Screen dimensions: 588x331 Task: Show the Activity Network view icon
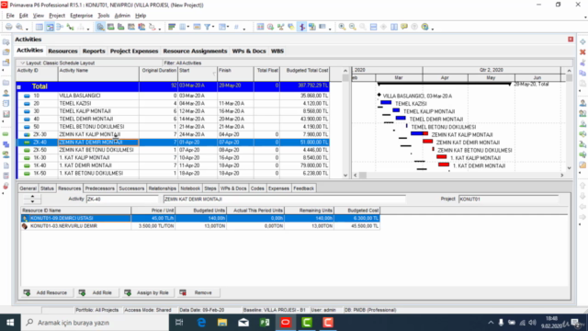click(x=60, y=27)
